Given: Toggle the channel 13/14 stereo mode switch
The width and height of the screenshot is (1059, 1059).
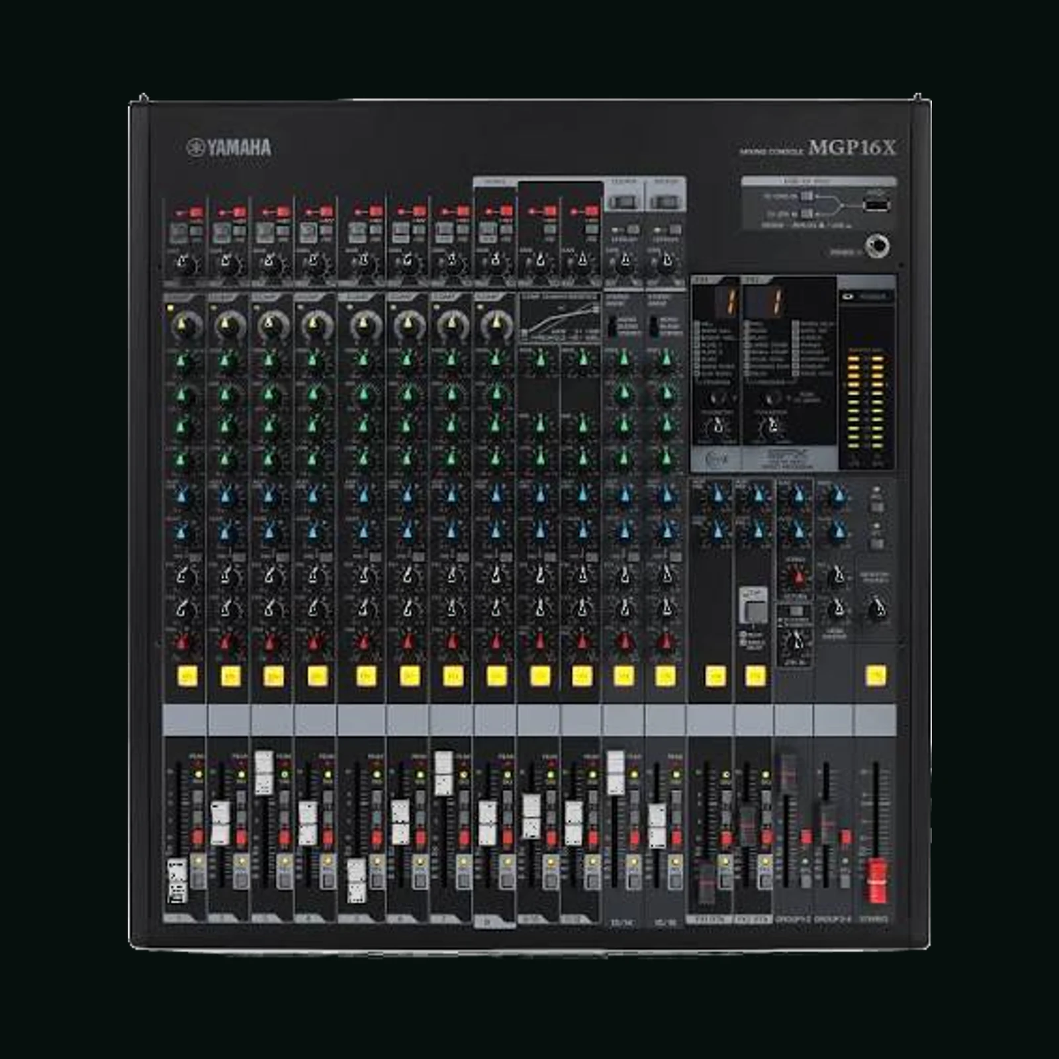Looking at the screenshot, I should pos(613,326).
